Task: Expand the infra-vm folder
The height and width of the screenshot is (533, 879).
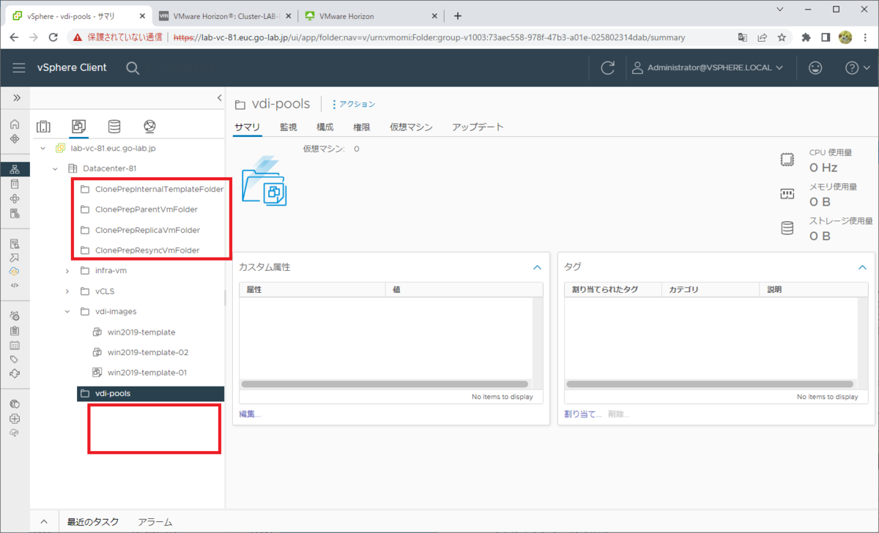Action: point(67,271)
